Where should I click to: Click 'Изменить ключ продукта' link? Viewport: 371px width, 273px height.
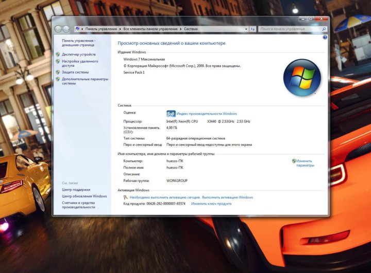pyautogui.click(x=211, y=204)
